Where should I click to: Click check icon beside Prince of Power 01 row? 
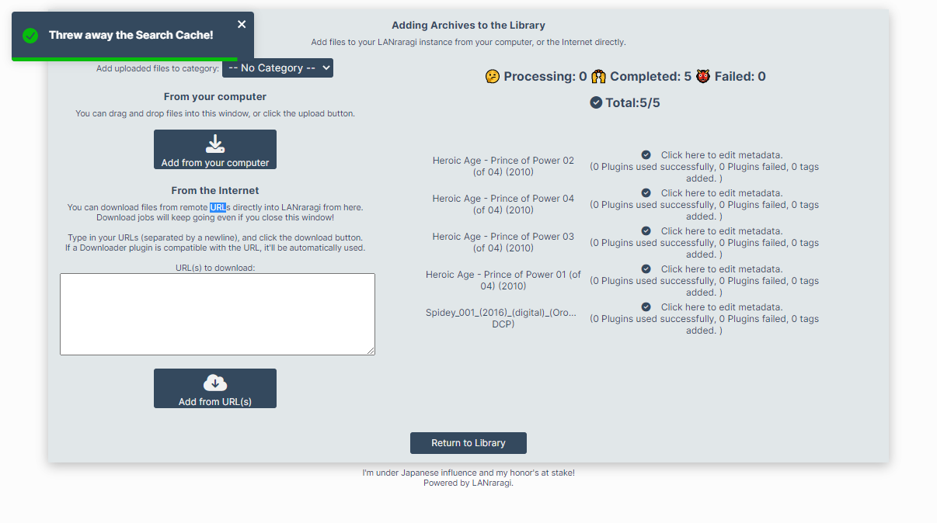(646, 269)
